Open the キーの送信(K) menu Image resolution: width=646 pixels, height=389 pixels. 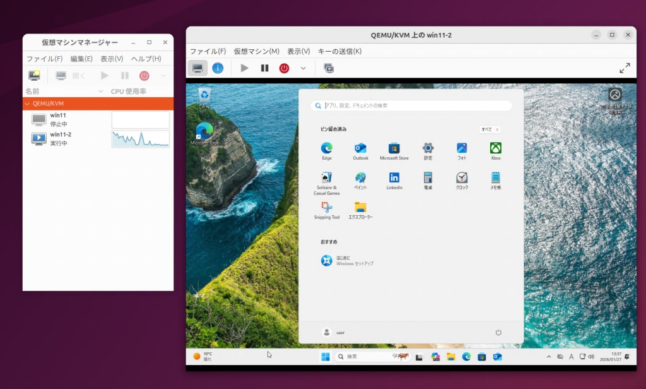point(339,51)
